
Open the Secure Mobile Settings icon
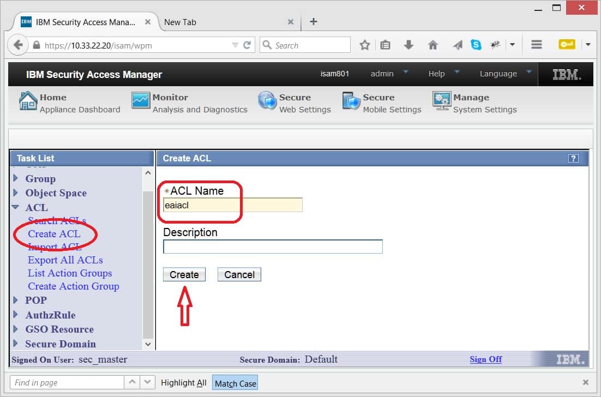(x=352, y=101)
